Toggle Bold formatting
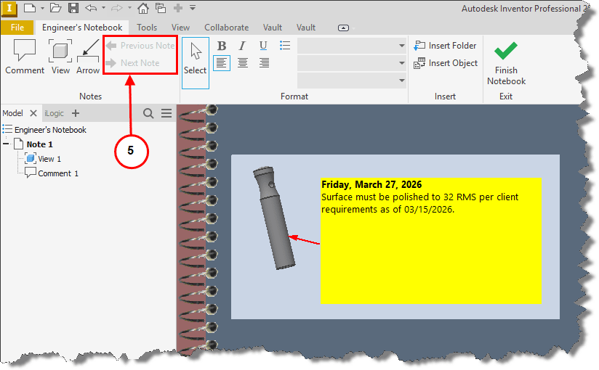 coord(222,46)
